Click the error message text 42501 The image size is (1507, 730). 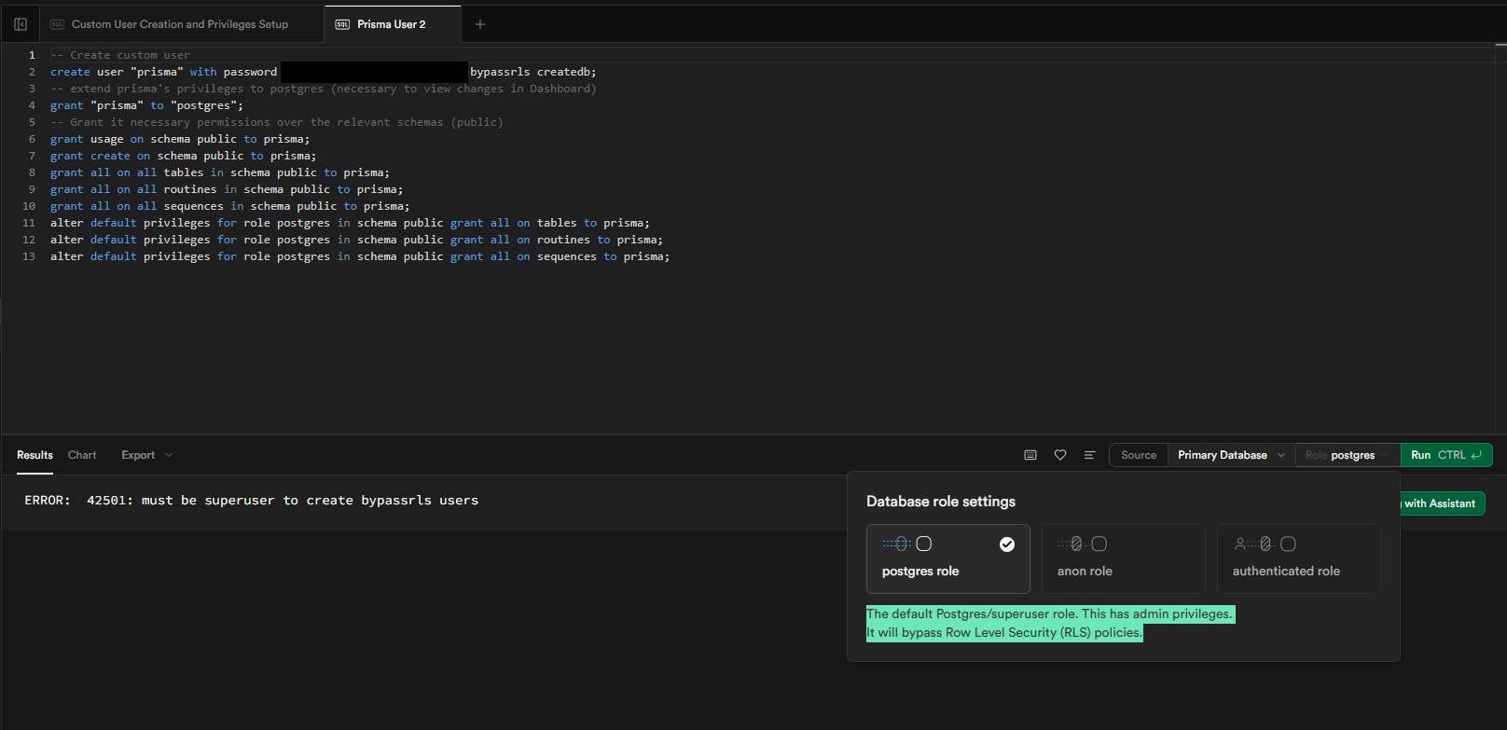pyautogui.click(x=252, y=501)
